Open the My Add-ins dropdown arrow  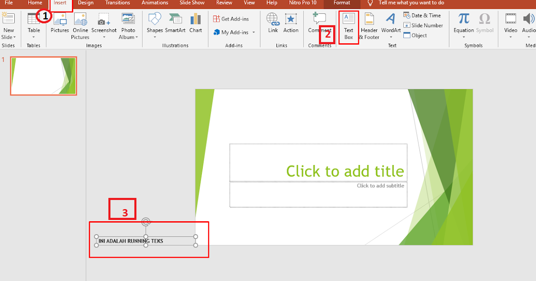tap(254, 33)
